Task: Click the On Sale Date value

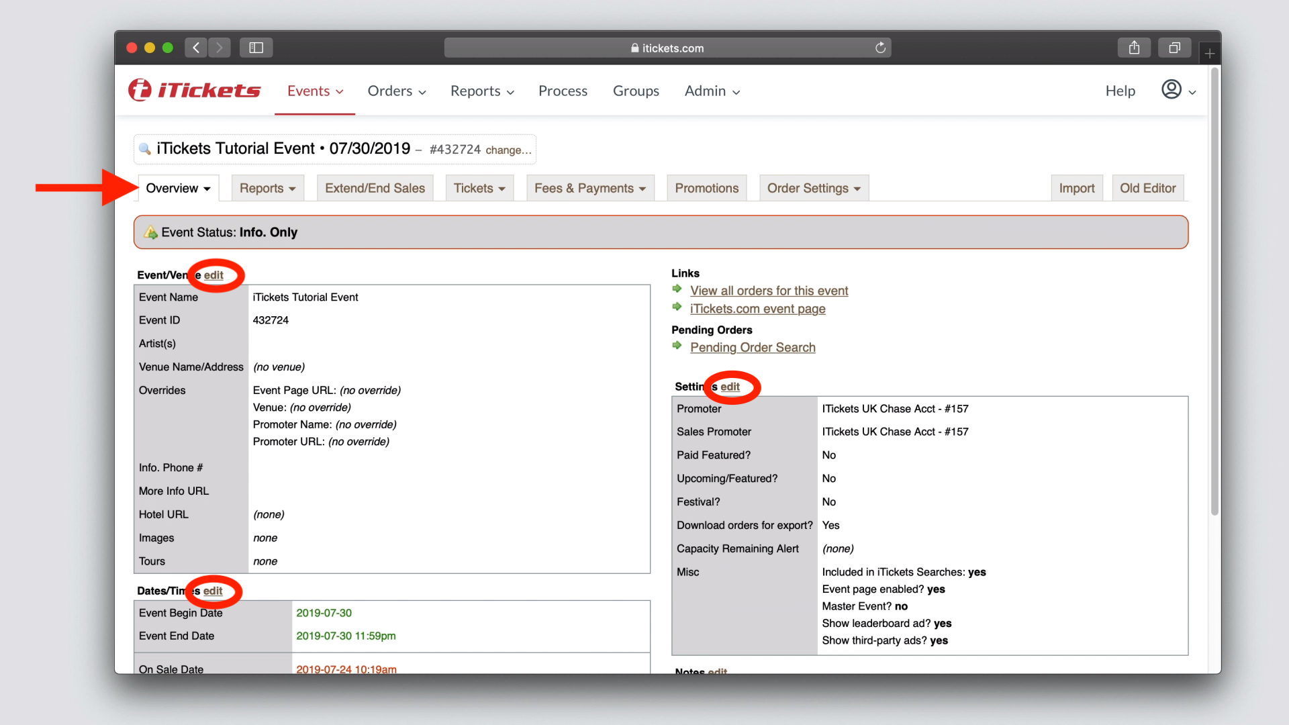Action: [346, 669]
